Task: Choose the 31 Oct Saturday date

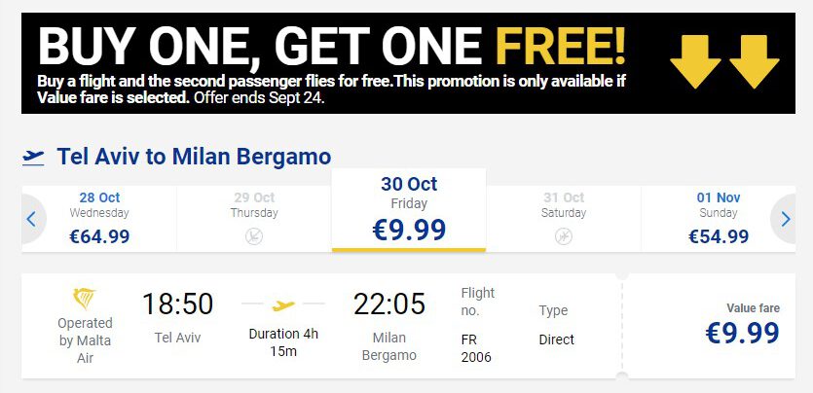Action: pyautogui.click(x=563, y=219)
